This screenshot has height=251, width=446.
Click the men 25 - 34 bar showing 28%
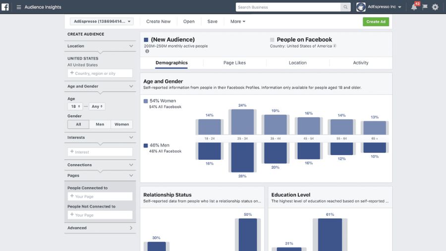tap(242, 157)
